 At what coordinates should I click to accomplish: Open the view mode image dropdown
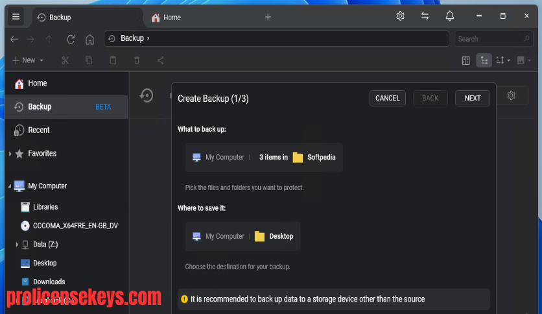tap(524, 60)
